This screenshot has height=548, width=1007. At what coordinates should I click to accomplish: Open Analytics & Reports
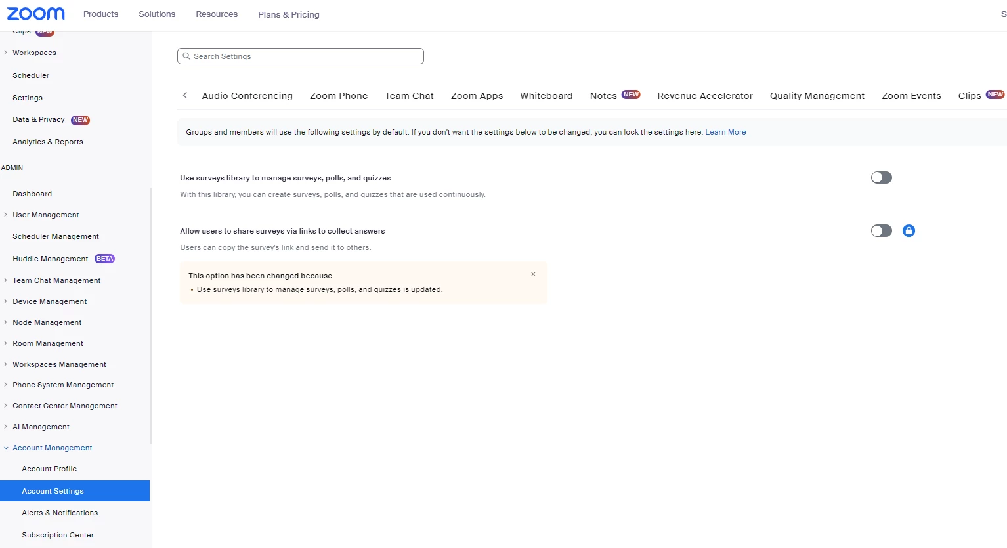pos(48,142)
